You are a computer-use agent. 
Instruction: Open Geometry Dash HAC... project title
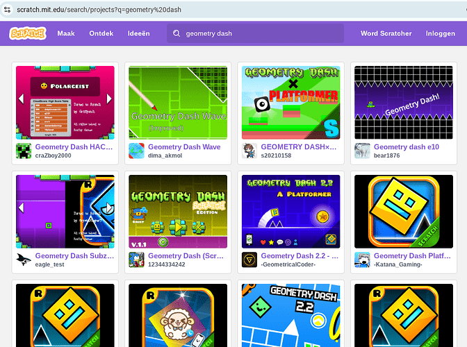[74, 147]
